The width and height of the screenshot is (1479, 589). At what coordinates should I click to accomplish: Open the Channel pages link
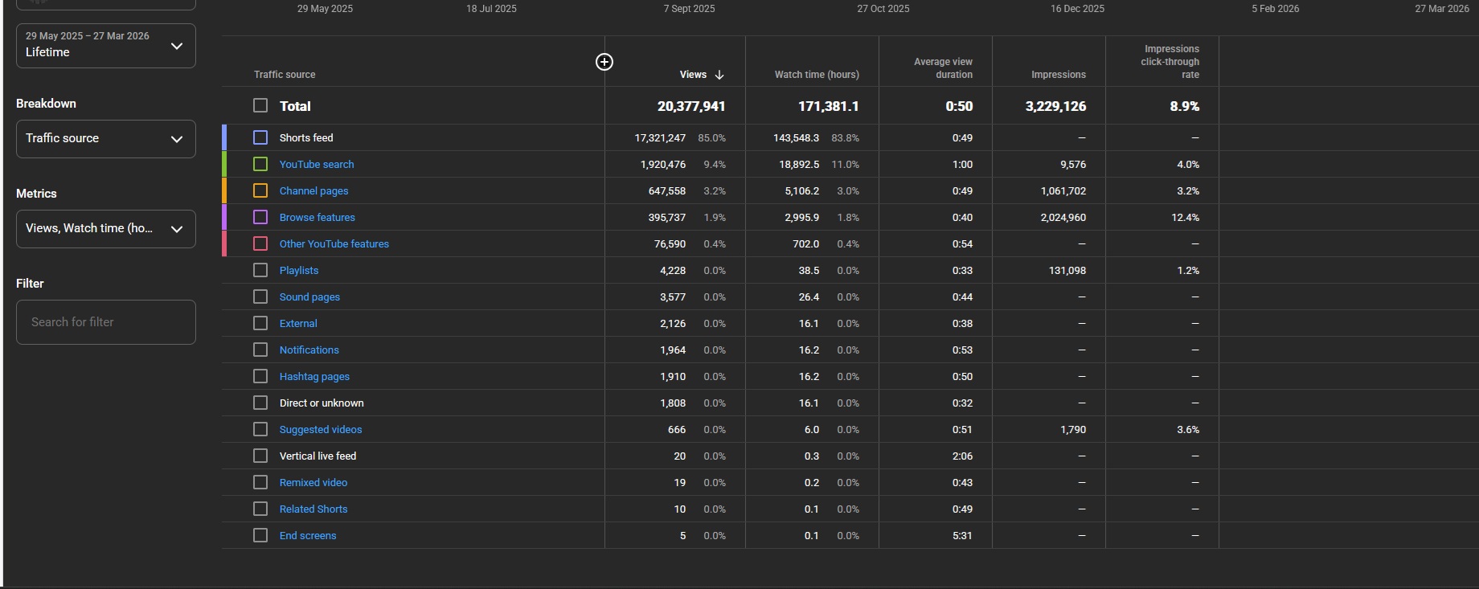click(313, 191)
